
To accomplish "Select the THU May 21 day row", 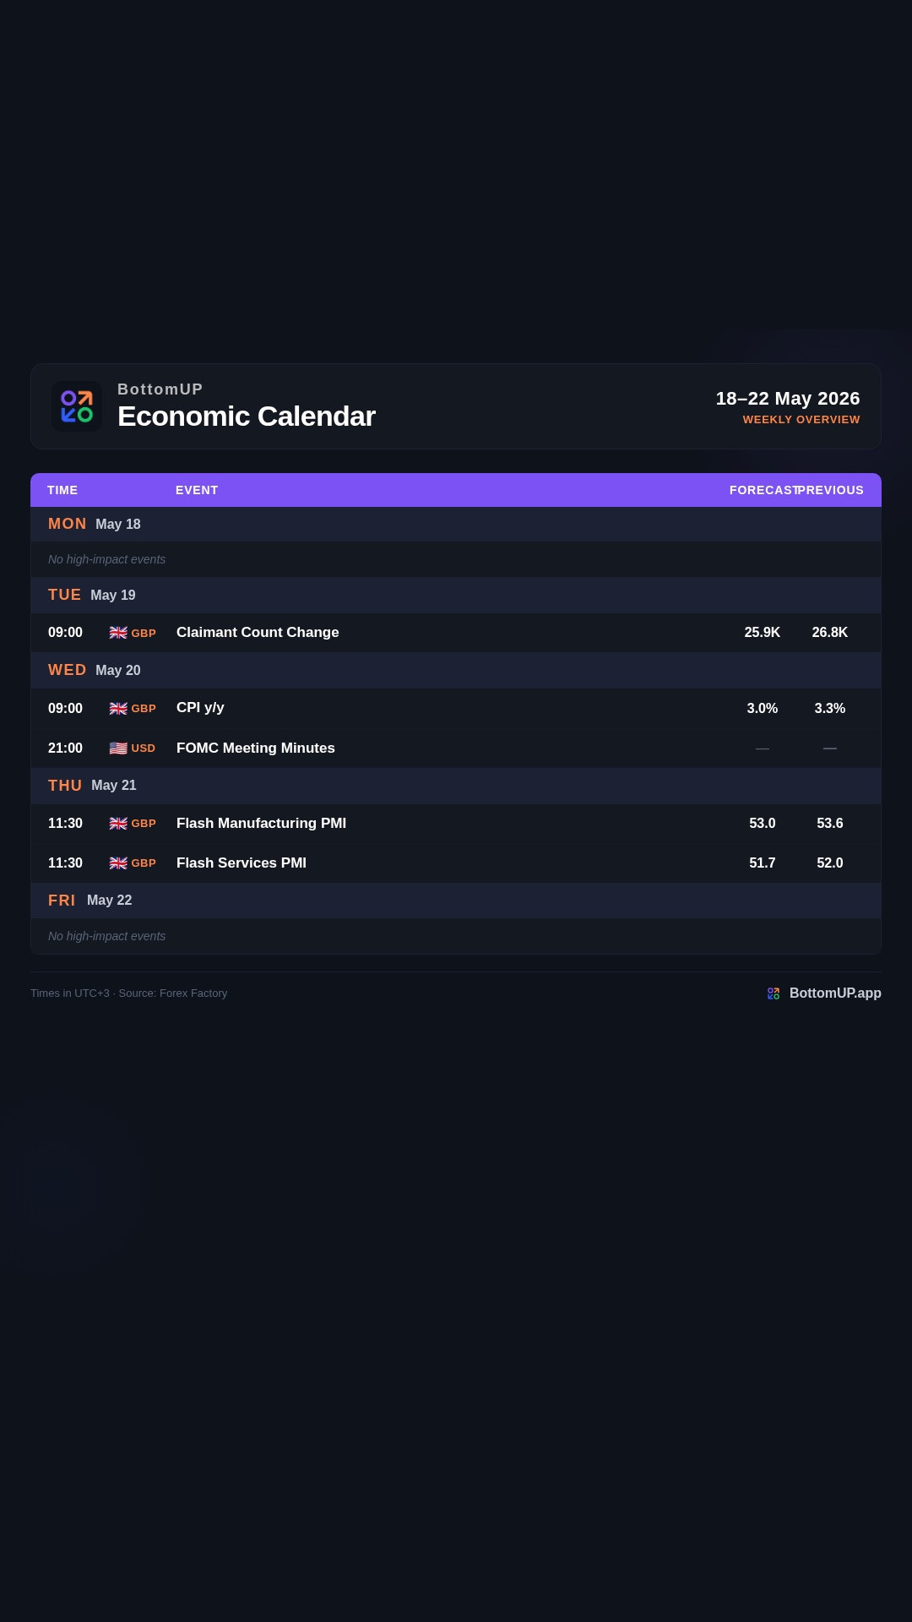I will [x=456, y=786].
